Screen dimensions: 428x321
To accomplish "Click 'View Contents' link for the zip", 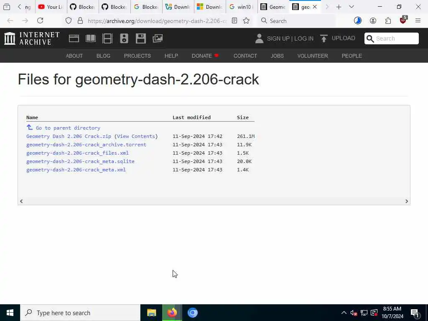I will (x=136, y=136).
